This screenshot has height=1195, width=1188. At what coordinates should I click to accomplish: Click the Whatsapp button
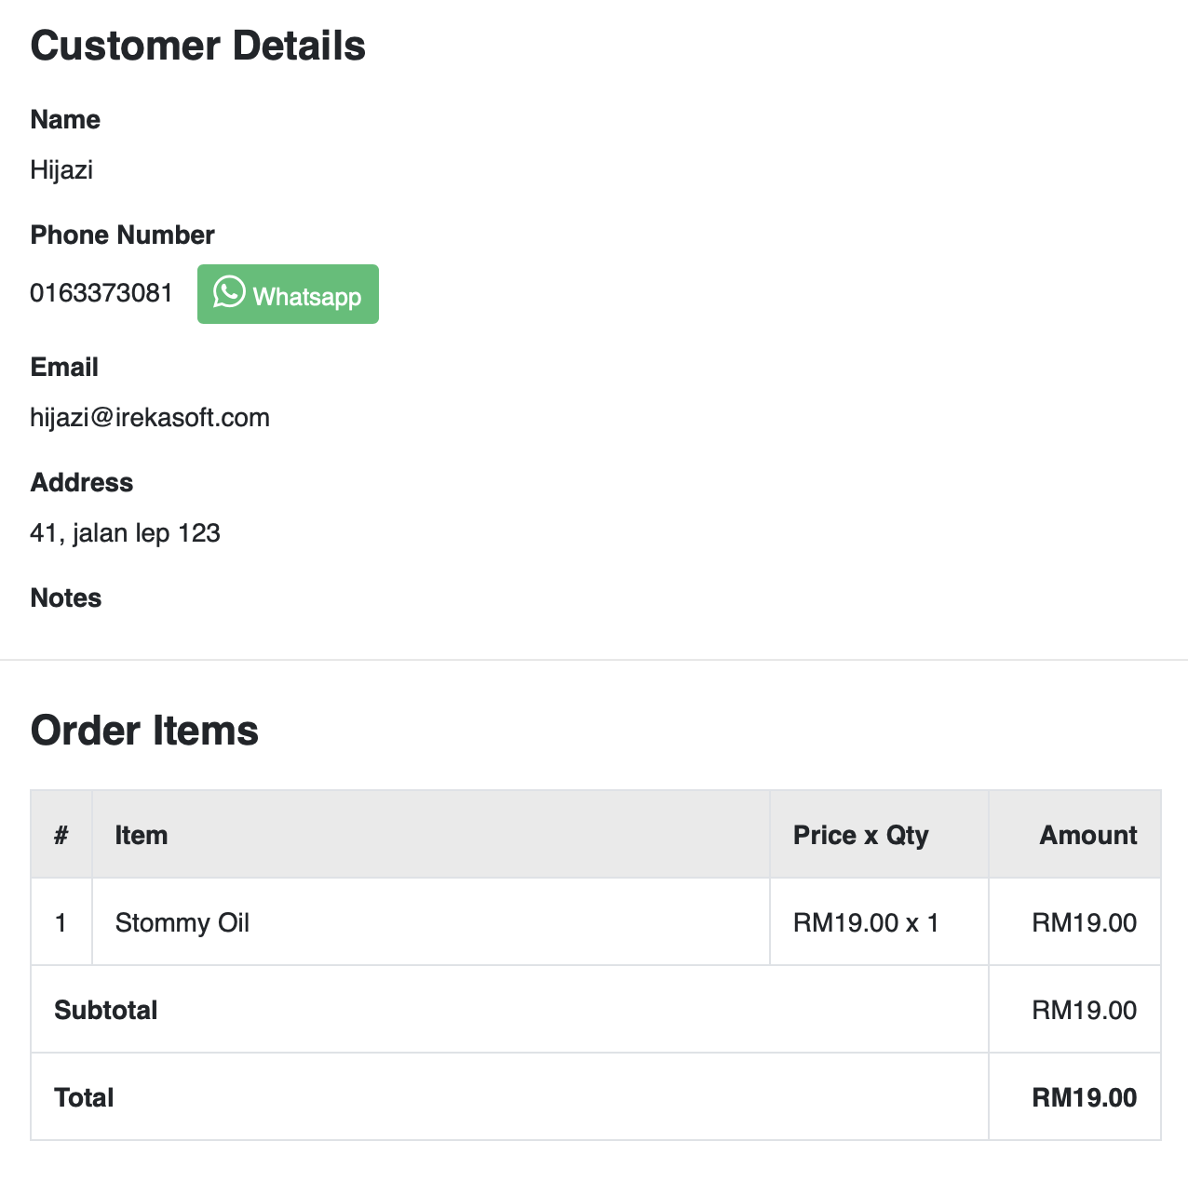(288, 294)
